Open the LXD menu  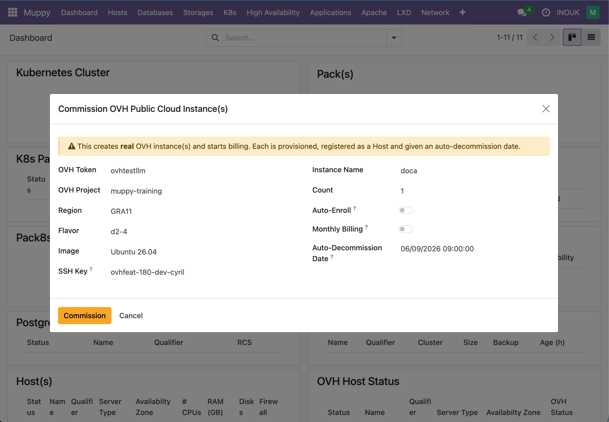click(404, 12)
